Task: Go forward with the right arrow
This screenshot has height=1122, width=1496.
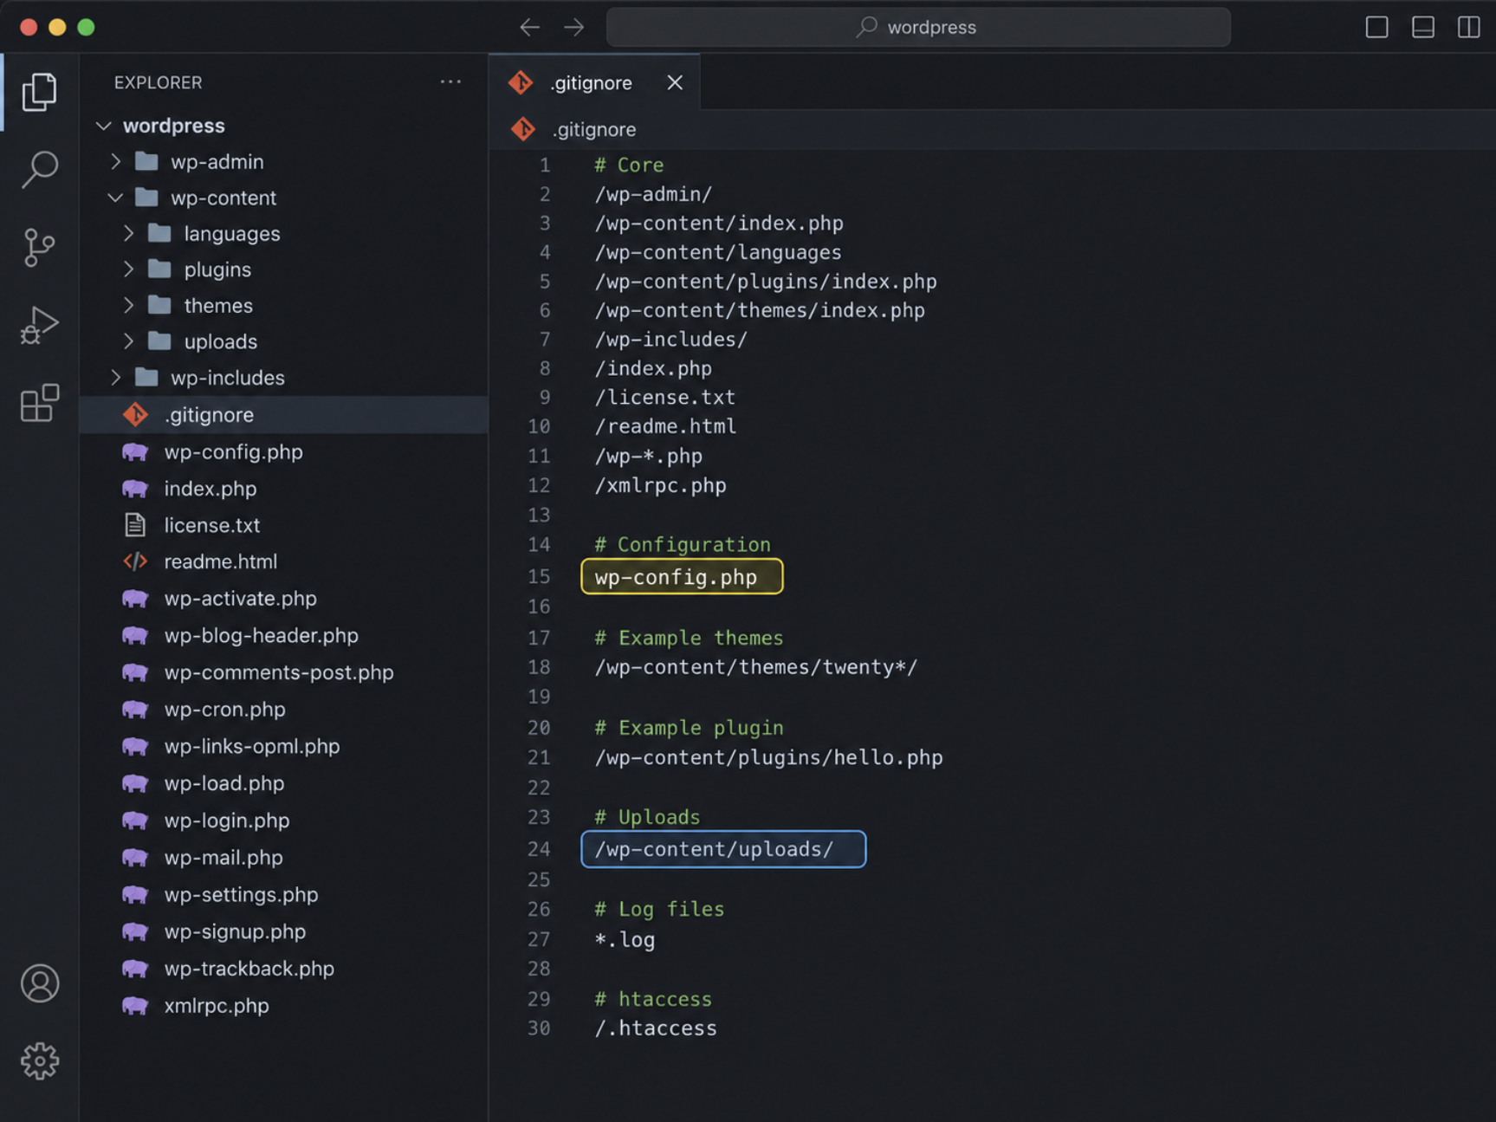Action: pyautogui.click(x=574, y=27)
